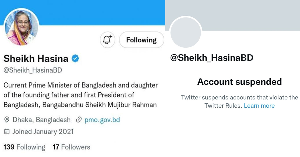Turn on notifications with the bell icon
Image resolution: width=300 pixels, height=157 pixels.
108,40
